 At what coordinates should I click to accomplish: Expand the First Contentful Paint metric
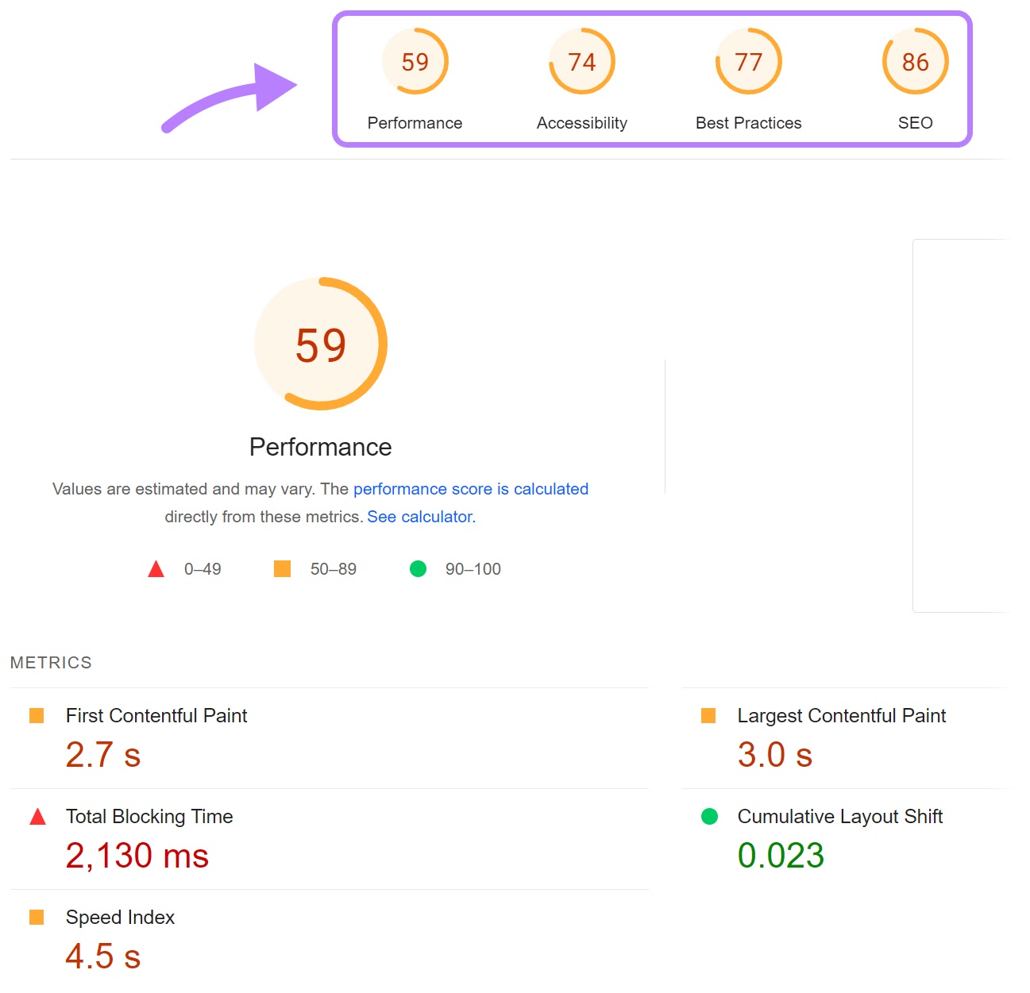point(156,715)
